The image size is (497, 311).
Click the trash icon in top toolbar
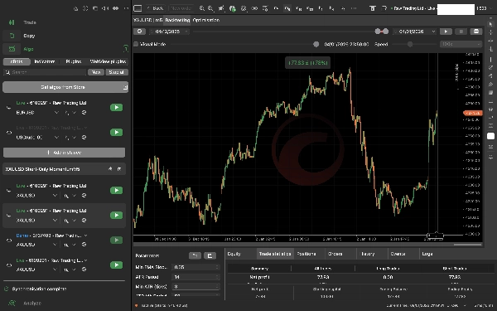(372, 8)
